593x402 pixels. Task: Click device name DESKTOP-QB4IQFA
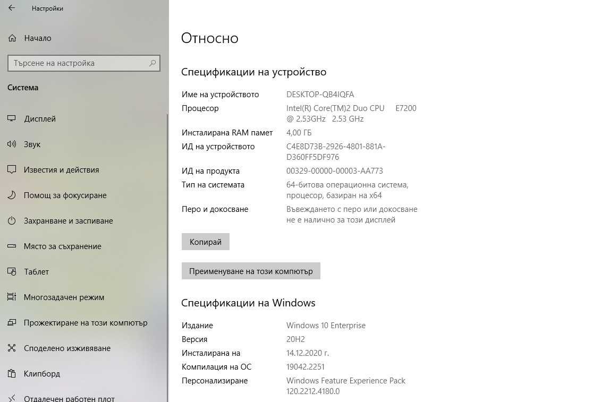pyautogui.click(x=320, y=95)
